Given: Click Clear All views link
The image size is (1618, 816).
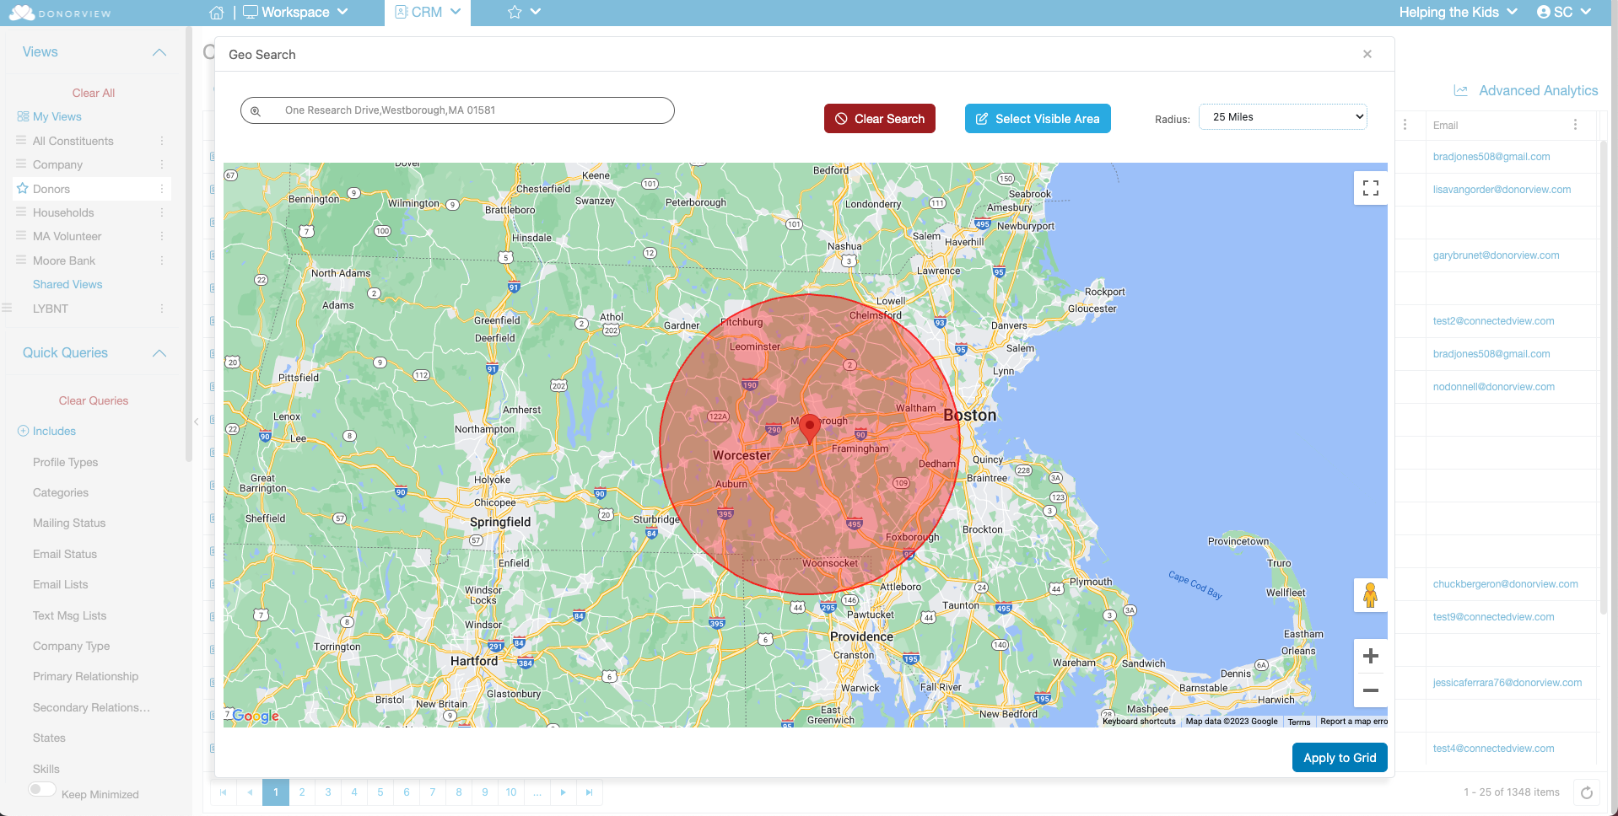Looking at the screenshot, I should 94,93.
